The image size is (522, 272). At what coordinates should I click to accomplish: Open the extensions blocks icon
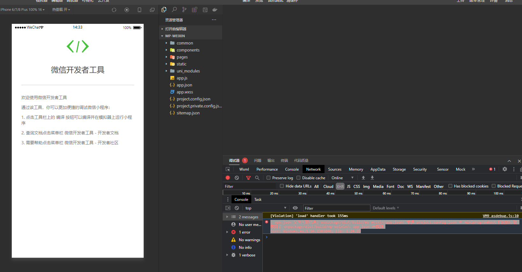195,10
